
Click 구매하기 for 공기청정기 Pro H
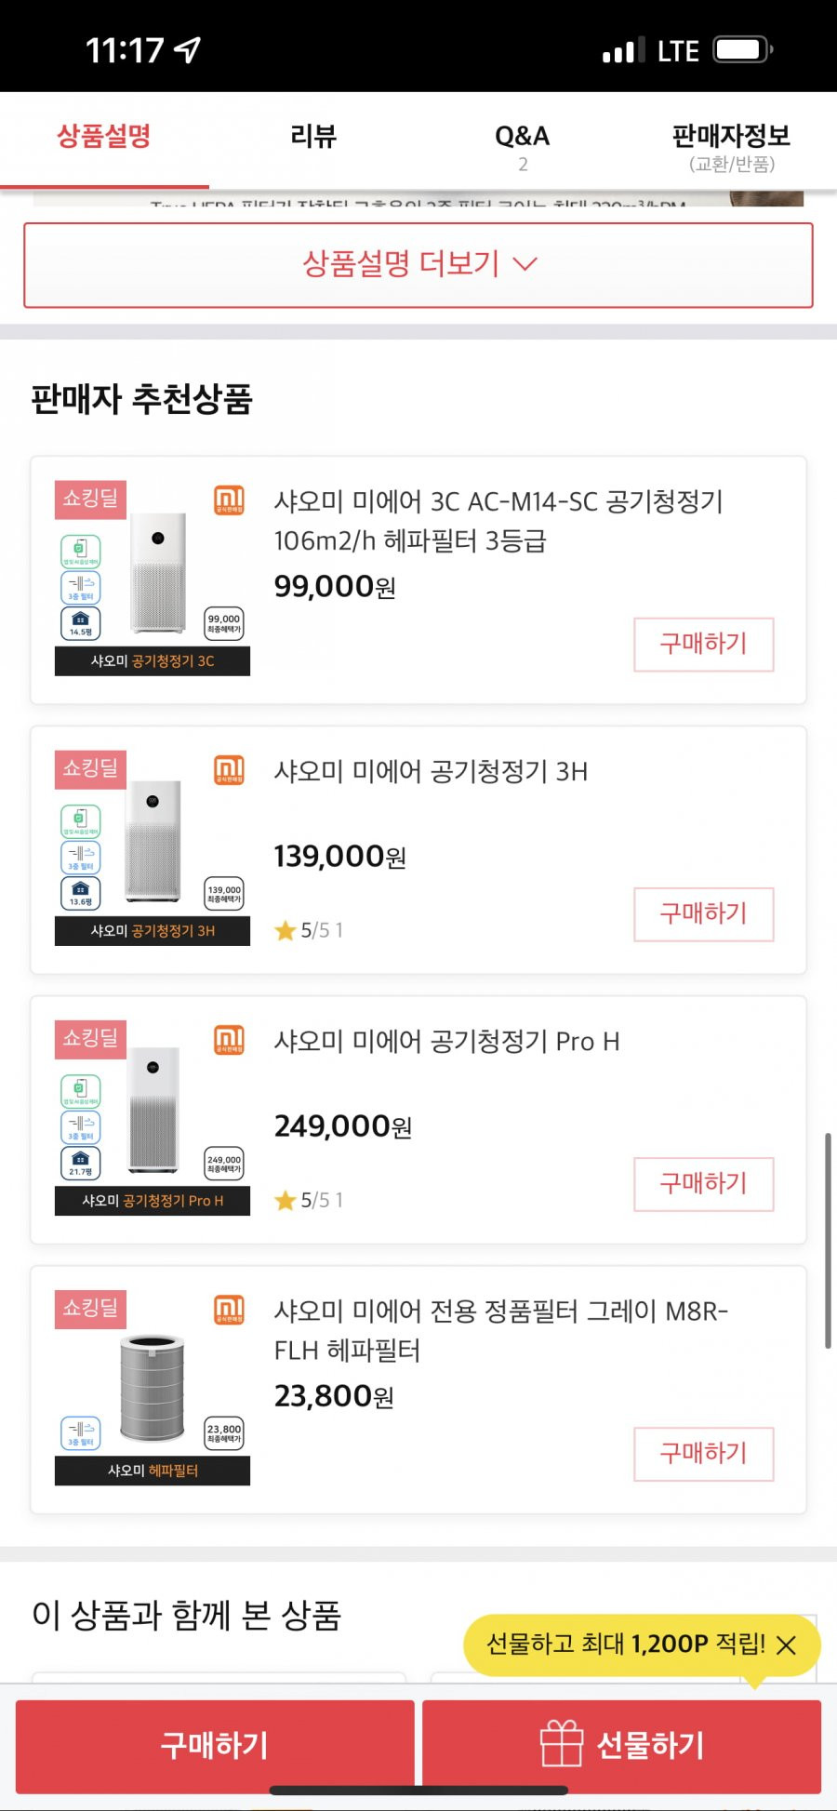tap(704, 1183)
